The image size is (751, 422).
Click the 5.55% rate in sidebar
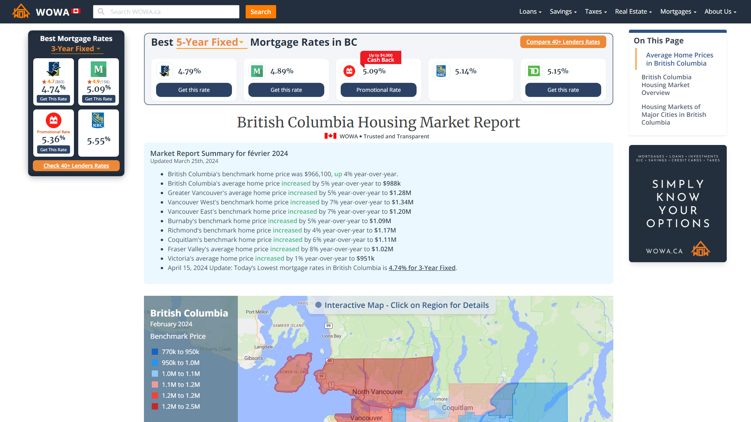(x=99, y=141)
